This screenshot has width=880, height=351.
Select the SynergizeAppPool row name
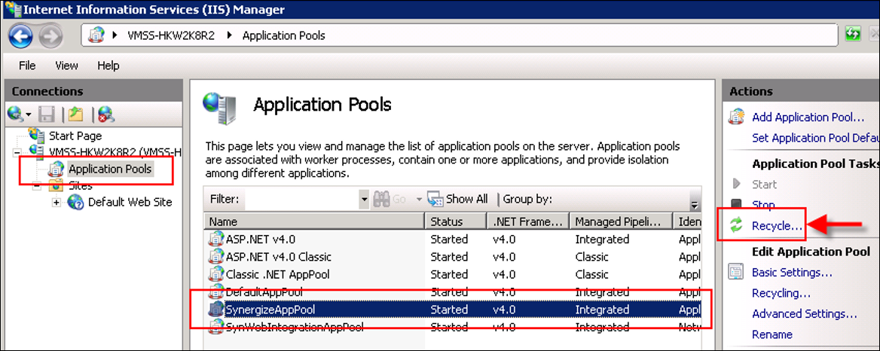tap(269, 310)
